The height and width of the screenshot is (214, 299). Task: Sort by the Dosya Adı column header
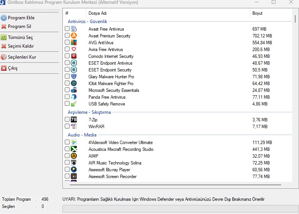(168, 13)
